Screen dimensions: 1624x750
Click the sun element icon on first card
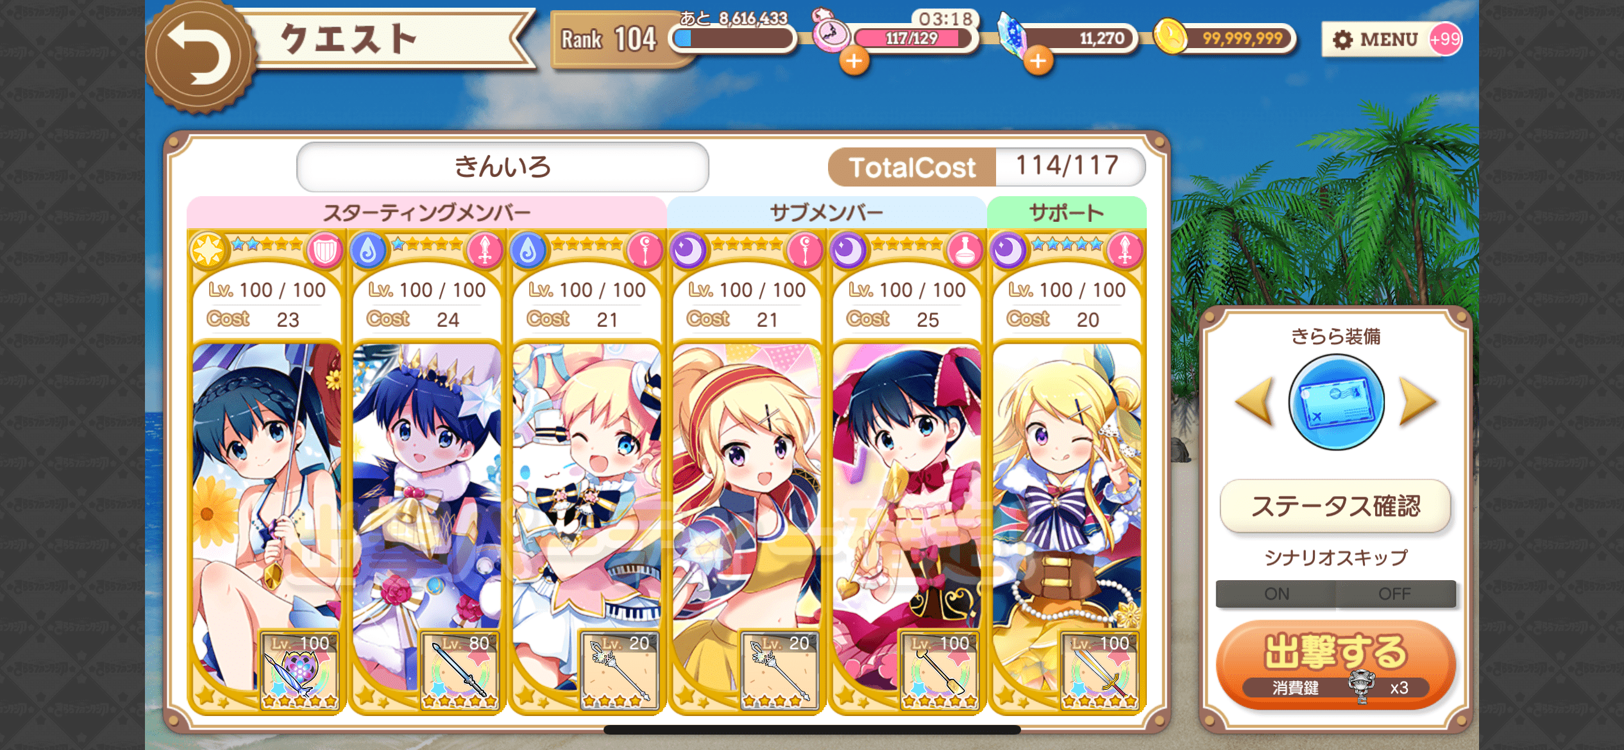(208, 249)
